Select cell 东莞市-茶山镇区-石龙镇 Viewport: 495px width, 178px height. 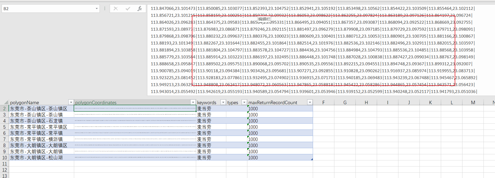[41, 121]
